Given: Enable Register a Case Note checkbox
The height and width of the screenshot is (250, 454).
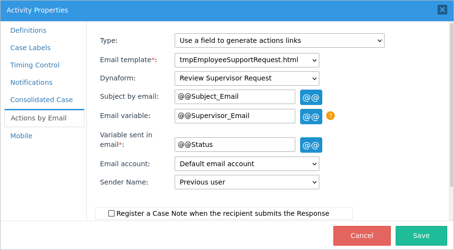Looking at the screenshot, I should 111,213.
